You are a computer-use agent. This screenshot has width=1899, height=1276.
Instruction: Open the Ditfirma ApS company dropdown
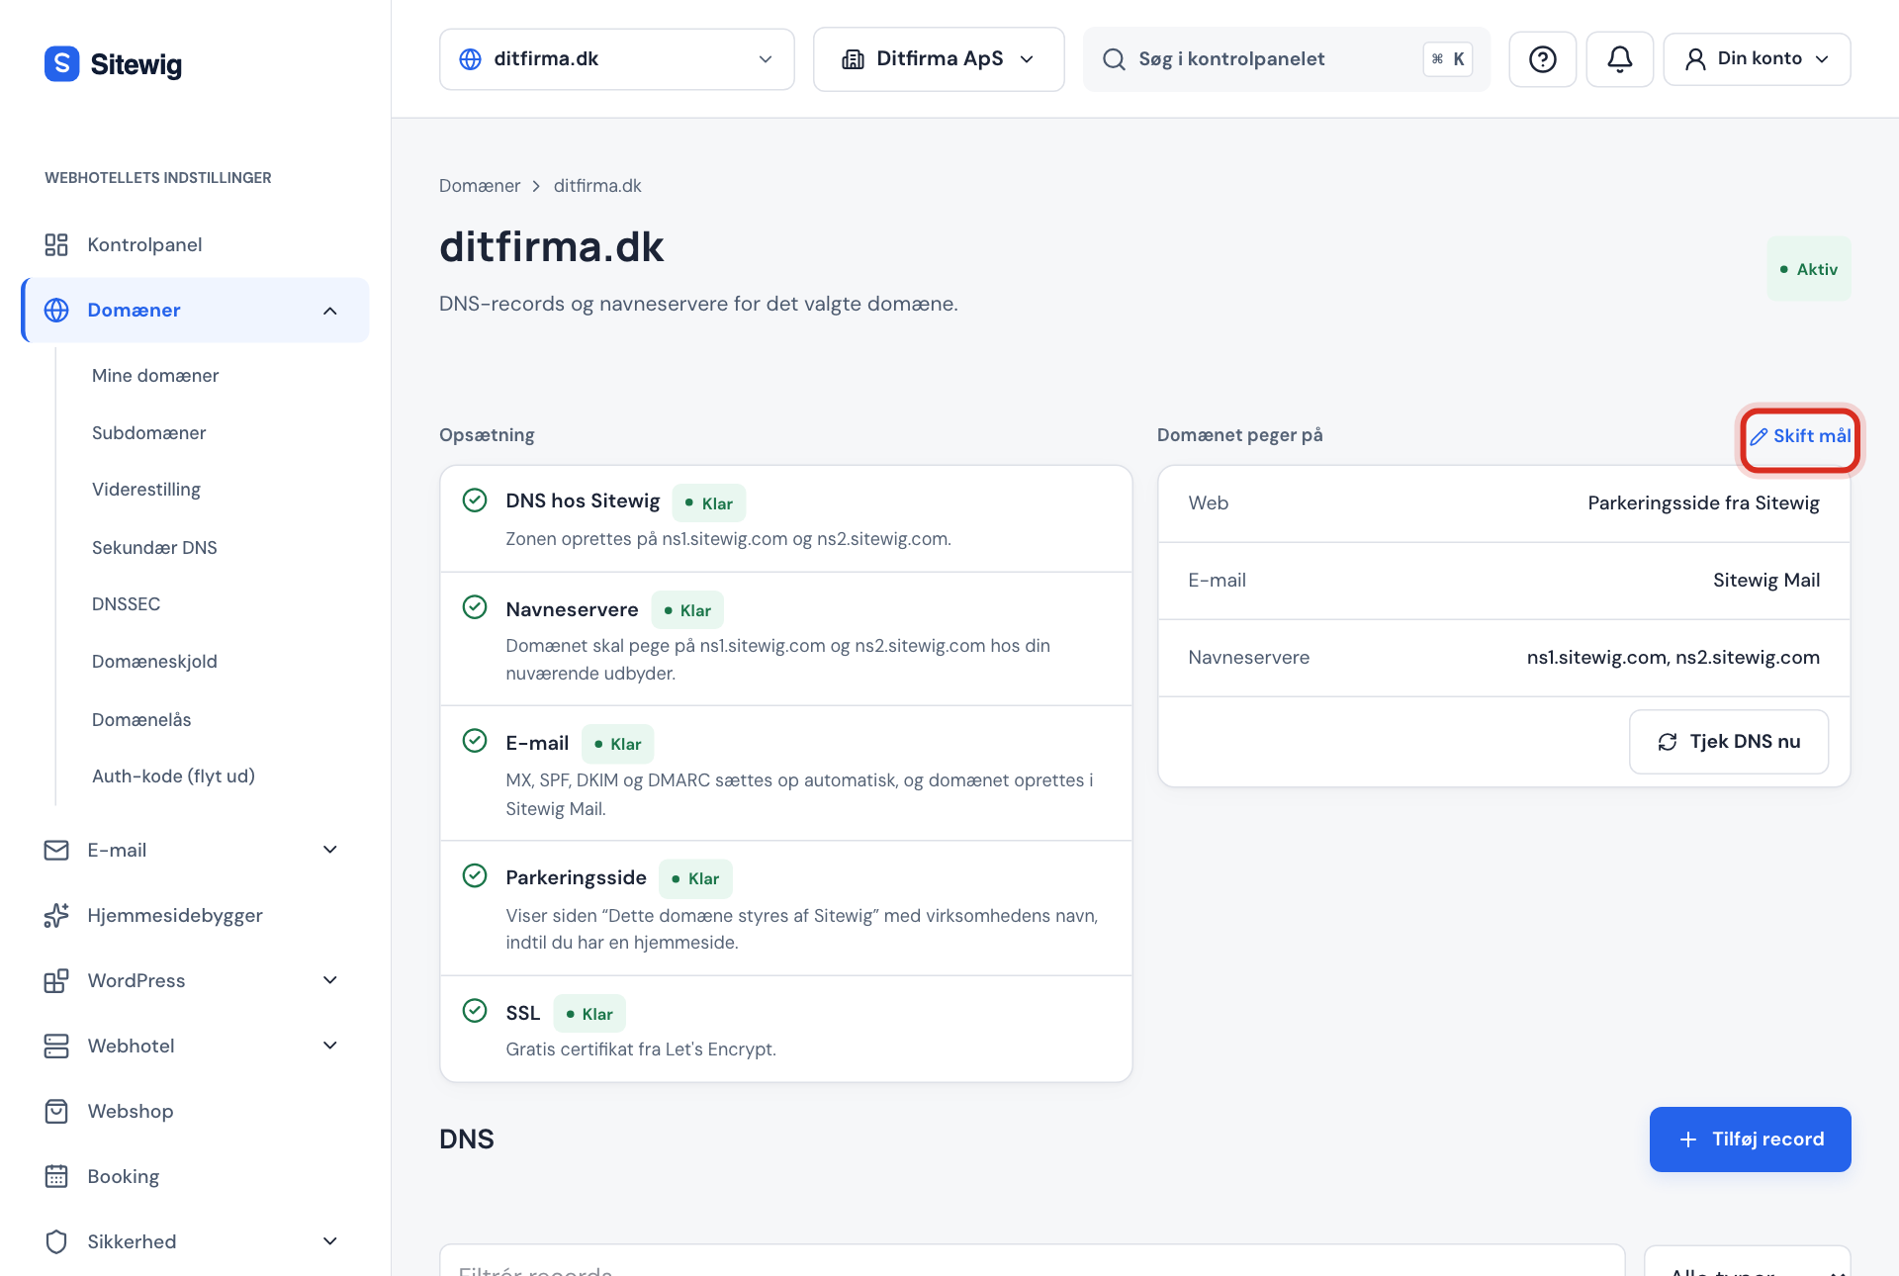click(x=939, y=59)
